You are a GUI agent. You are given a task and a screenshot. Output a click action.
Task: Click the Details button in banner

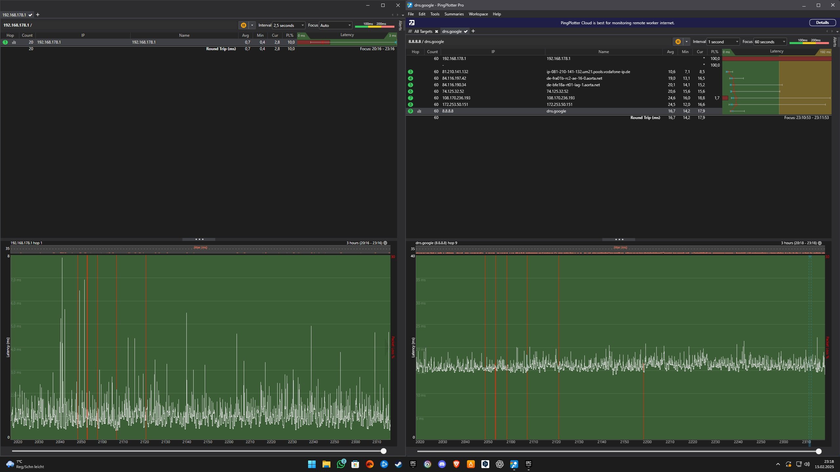point(822,23)
